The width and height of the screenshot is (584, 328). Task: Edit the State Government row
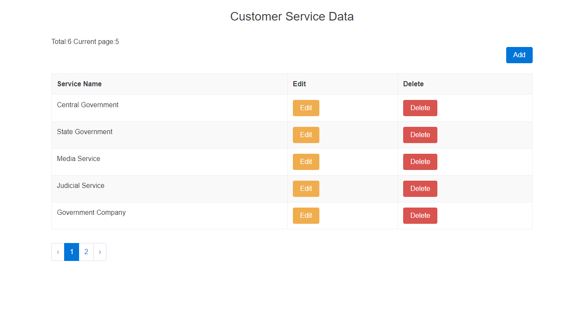306,135
